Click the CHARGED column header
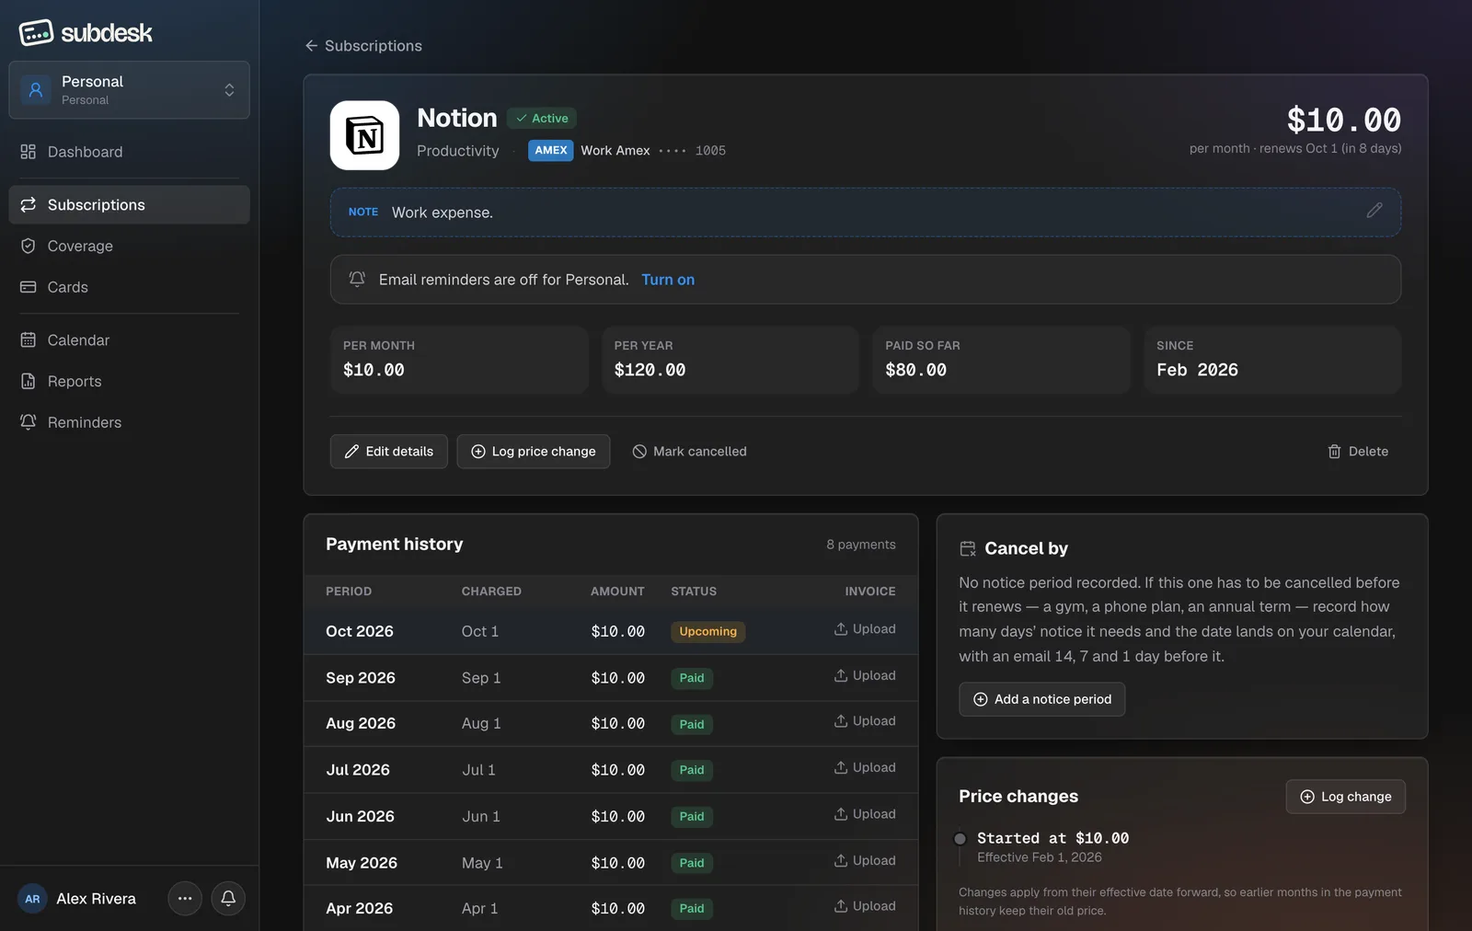Image resolution: width=1472 pixels, height=931 pixels. (x=491, y=592)
